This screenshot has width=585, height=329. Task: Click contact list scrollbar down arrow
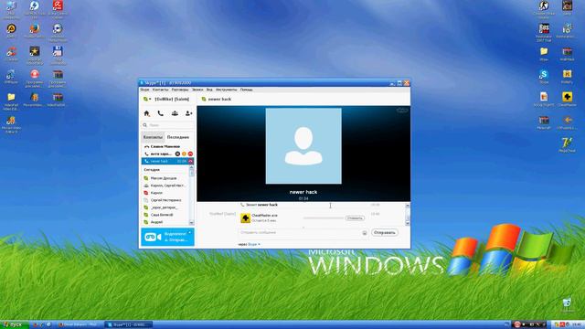[x=192, y=223]
